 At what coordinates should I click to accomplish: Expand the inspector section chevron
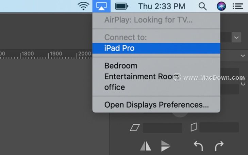click(243, 56)
